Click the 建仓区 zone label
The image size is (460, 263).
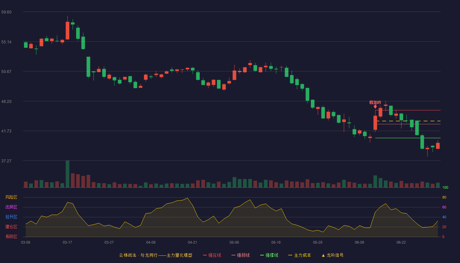point(11,227)
